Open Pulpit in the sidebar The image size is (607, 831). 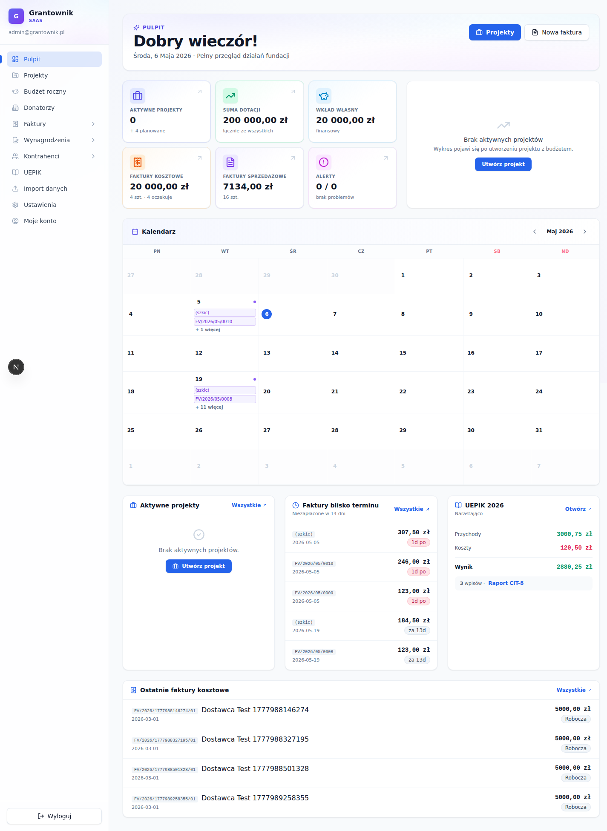pyautogui.click(x=54, y=59)
